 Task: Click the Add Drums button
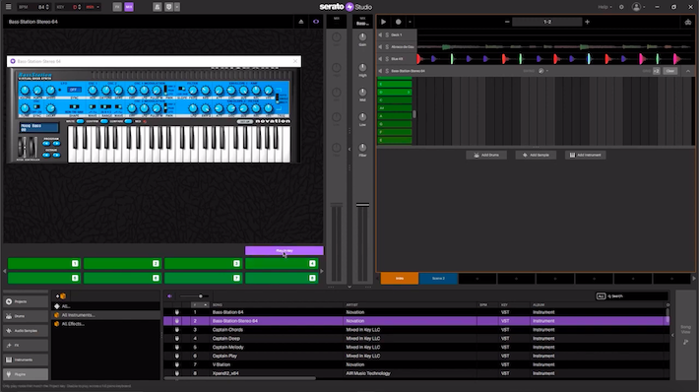click(x=486, y=155)
